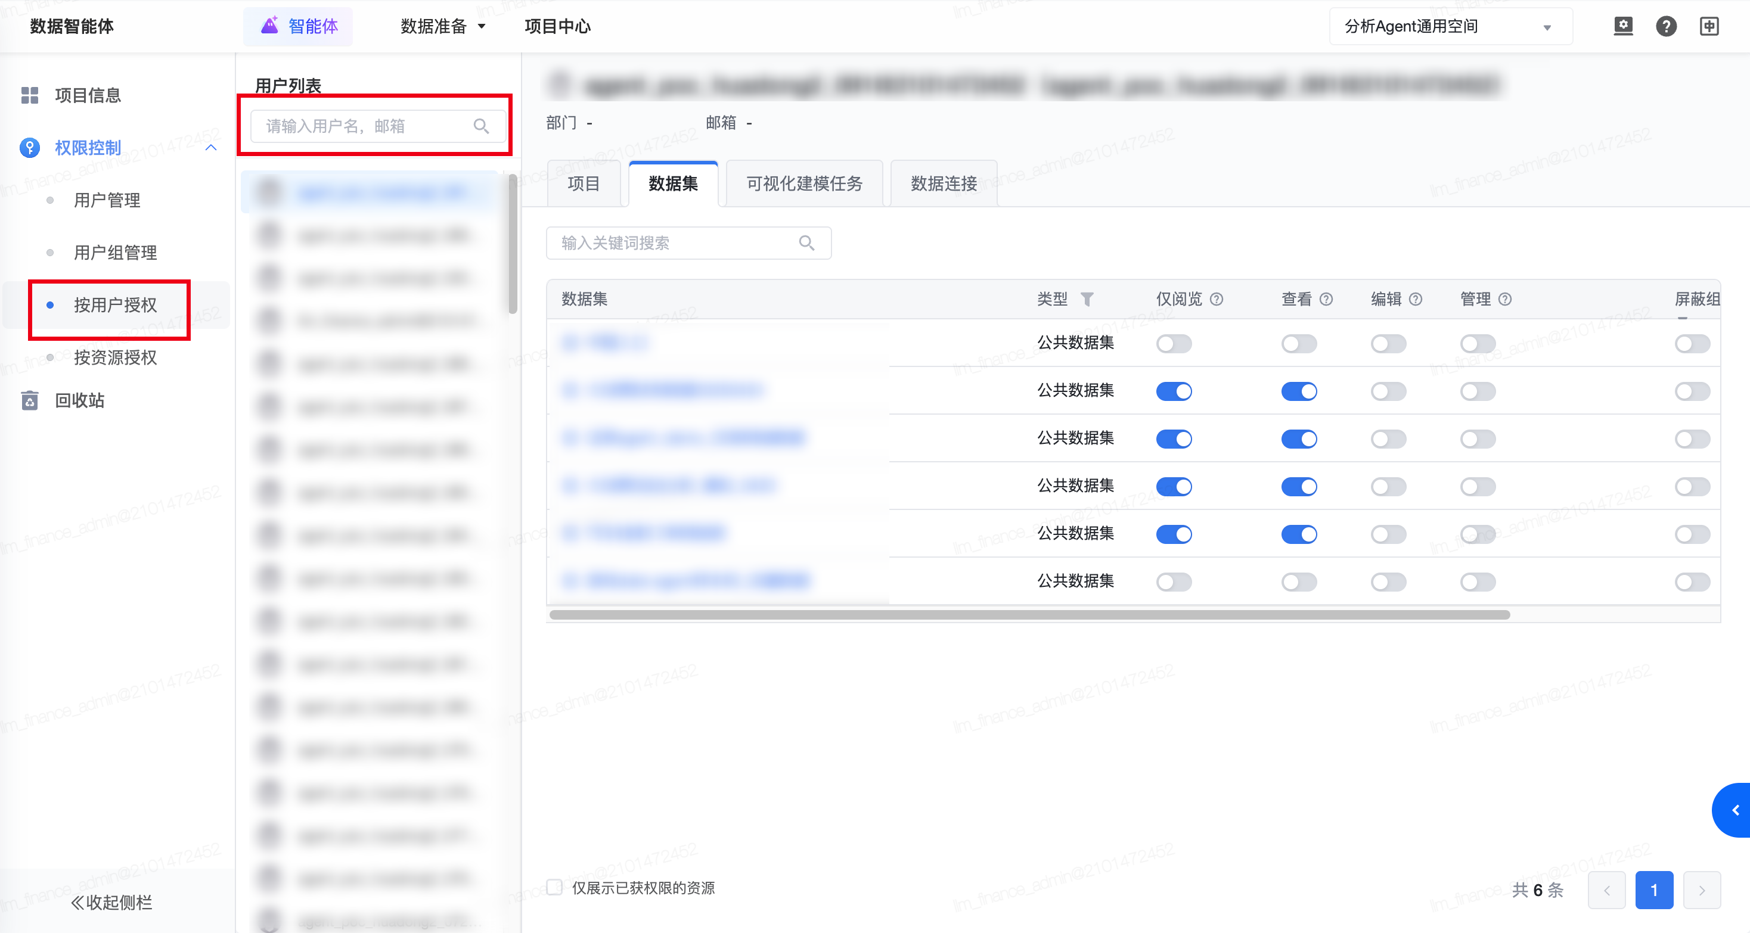Open 项目信息 in sidebar
The width and height of the screenshot is (1750, 933).
click(88, 95)
